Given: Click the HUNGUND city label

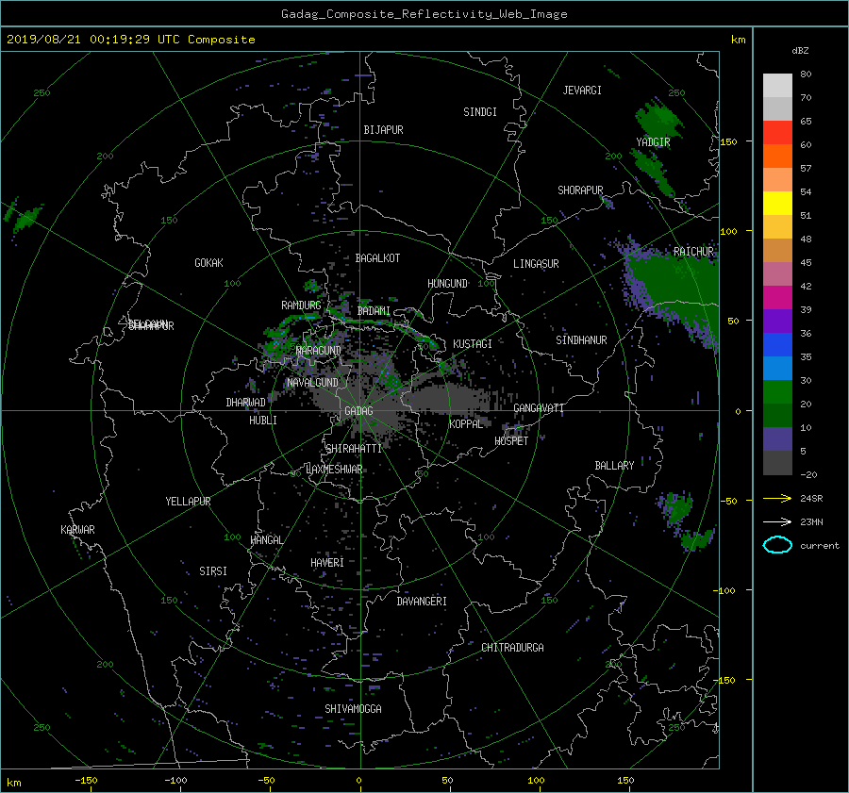Looking at the screenshot, I should [x=447, y=284].
